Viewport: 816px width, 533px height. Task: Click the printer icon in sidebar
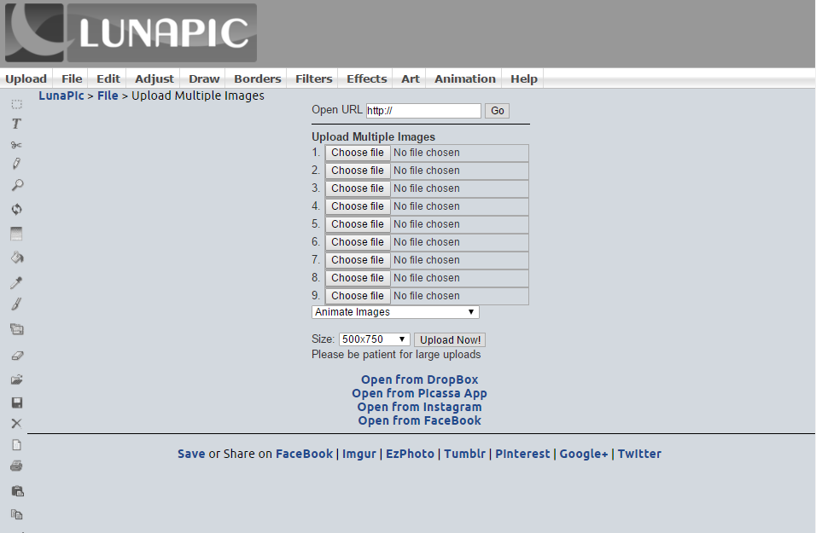point(16,466)
